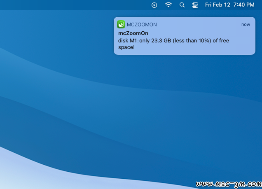Screen dimensions: 262x189
Task: Open Spotlight search magnifier
Action: [182, 5]
